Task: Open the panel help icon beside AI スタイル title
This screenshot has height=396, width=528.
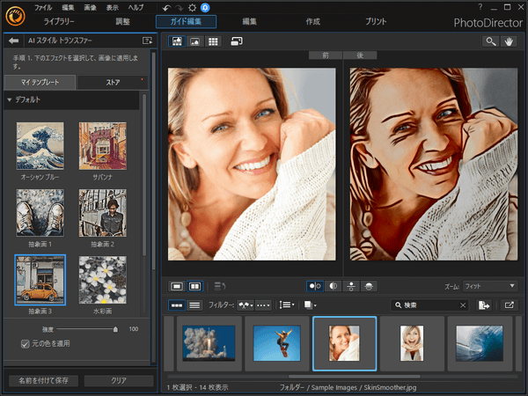Action: pos(147,40)
